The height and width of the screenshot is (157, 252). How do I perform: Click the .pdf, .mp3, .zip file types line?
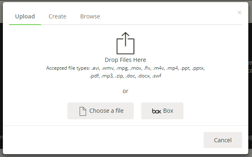tap(125, 76)
